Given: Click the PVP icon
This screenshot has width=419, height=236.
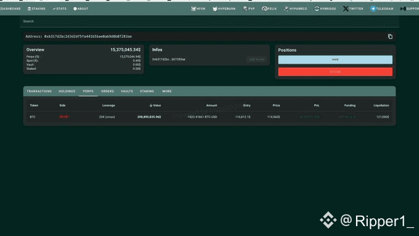Looking at the screenshot, I should click(x=245, y=9).
